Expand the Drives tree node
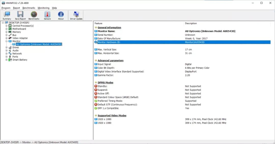 click(7, 47)
